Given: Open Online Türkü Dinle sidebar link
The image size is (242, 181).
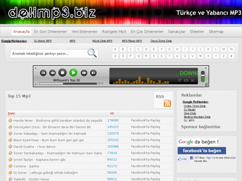Looking at the screenshot, I should pos(195,106).
